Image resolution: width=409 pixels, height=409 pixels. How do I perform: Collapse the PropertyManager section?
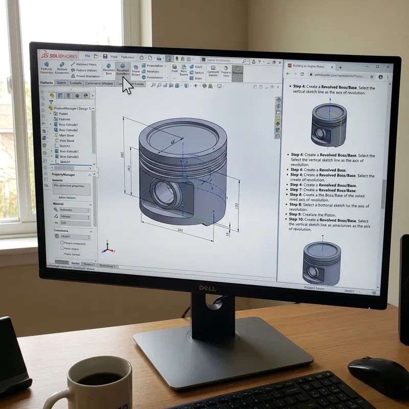[90, 175]
